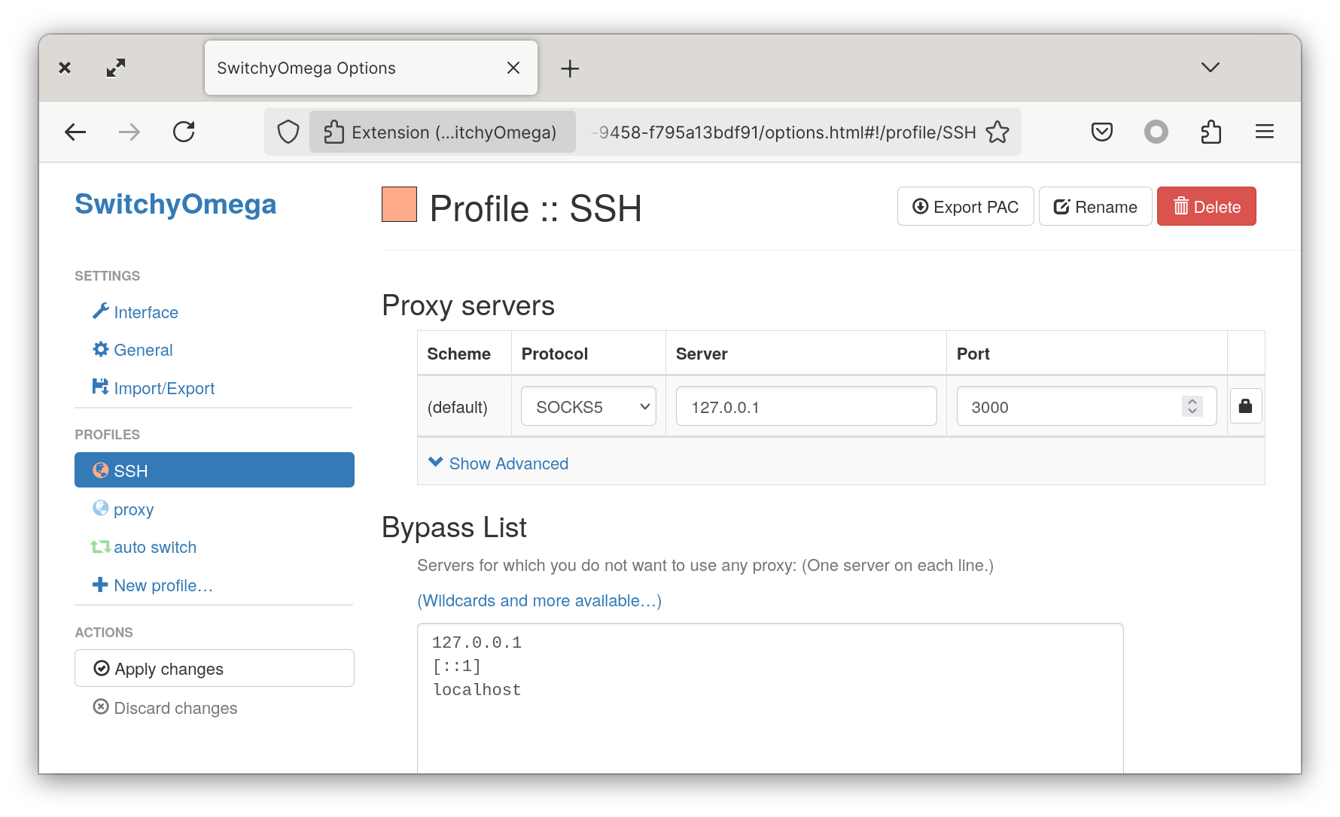
Task: Delete the SSH profile
Action: pyautogui.click(x=1207, y=206)
